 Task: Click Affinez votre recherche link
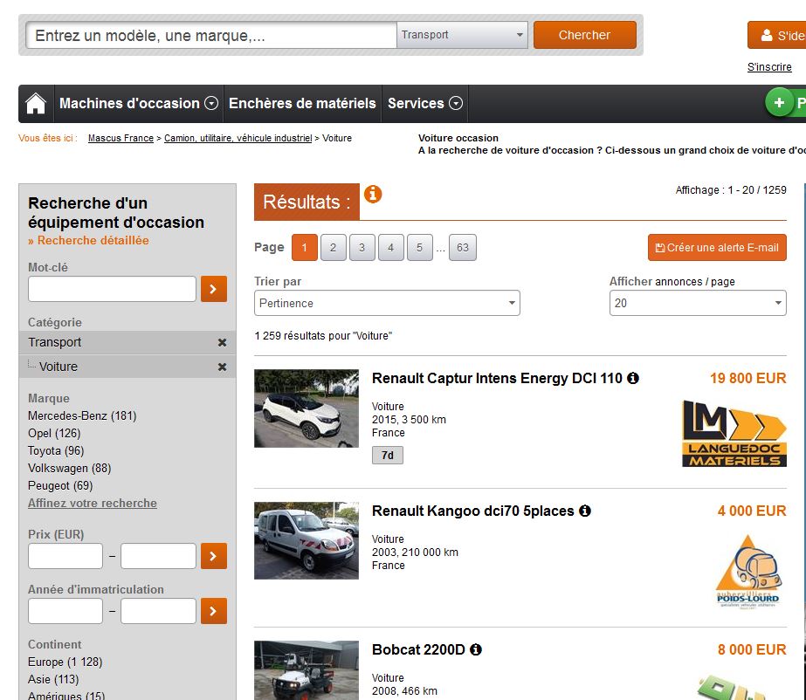(93, 503)
